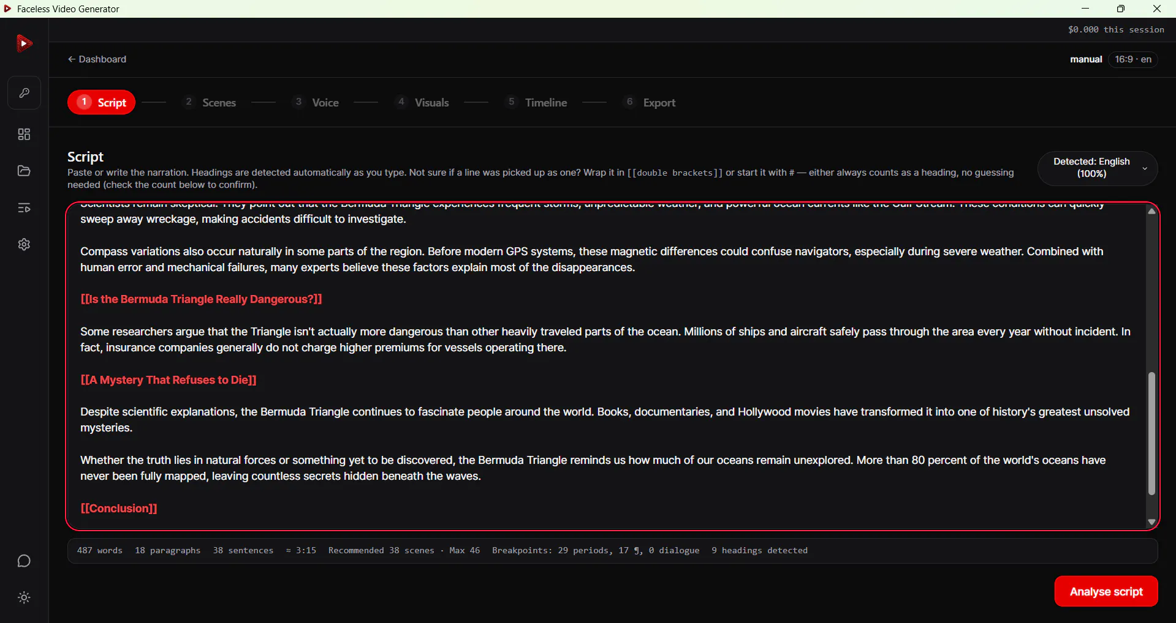Restore down the application window

pos(1121,9)
